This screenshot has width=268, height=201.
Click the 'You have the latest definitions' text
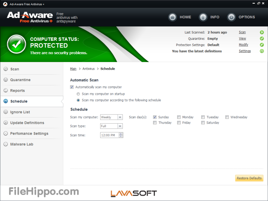point(197,51)
